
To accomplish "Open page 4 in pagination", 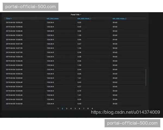I will click(71, 108).
